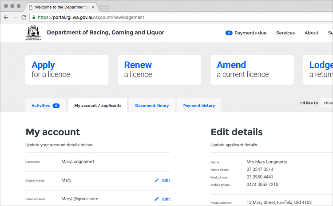Click pencil icon beside Email address

coord(156,199)
